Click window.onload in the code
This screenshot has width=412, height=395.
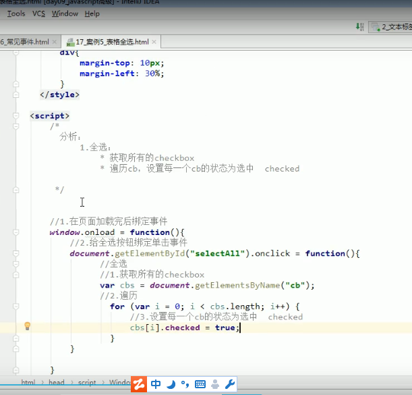pos(82,232)
